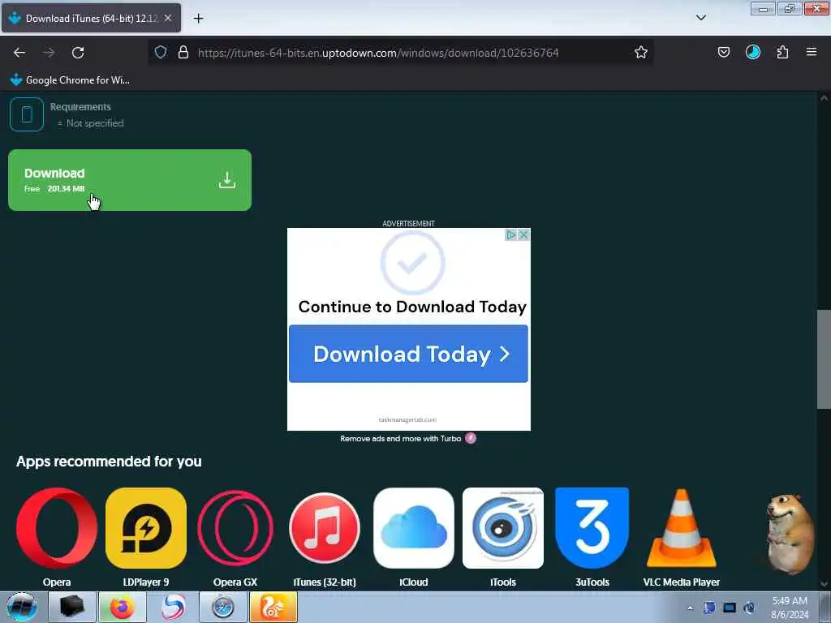This screenshot has width=831, height=623.
Task: Click the Requirements phone icon
Action: [x=27, y=114]
